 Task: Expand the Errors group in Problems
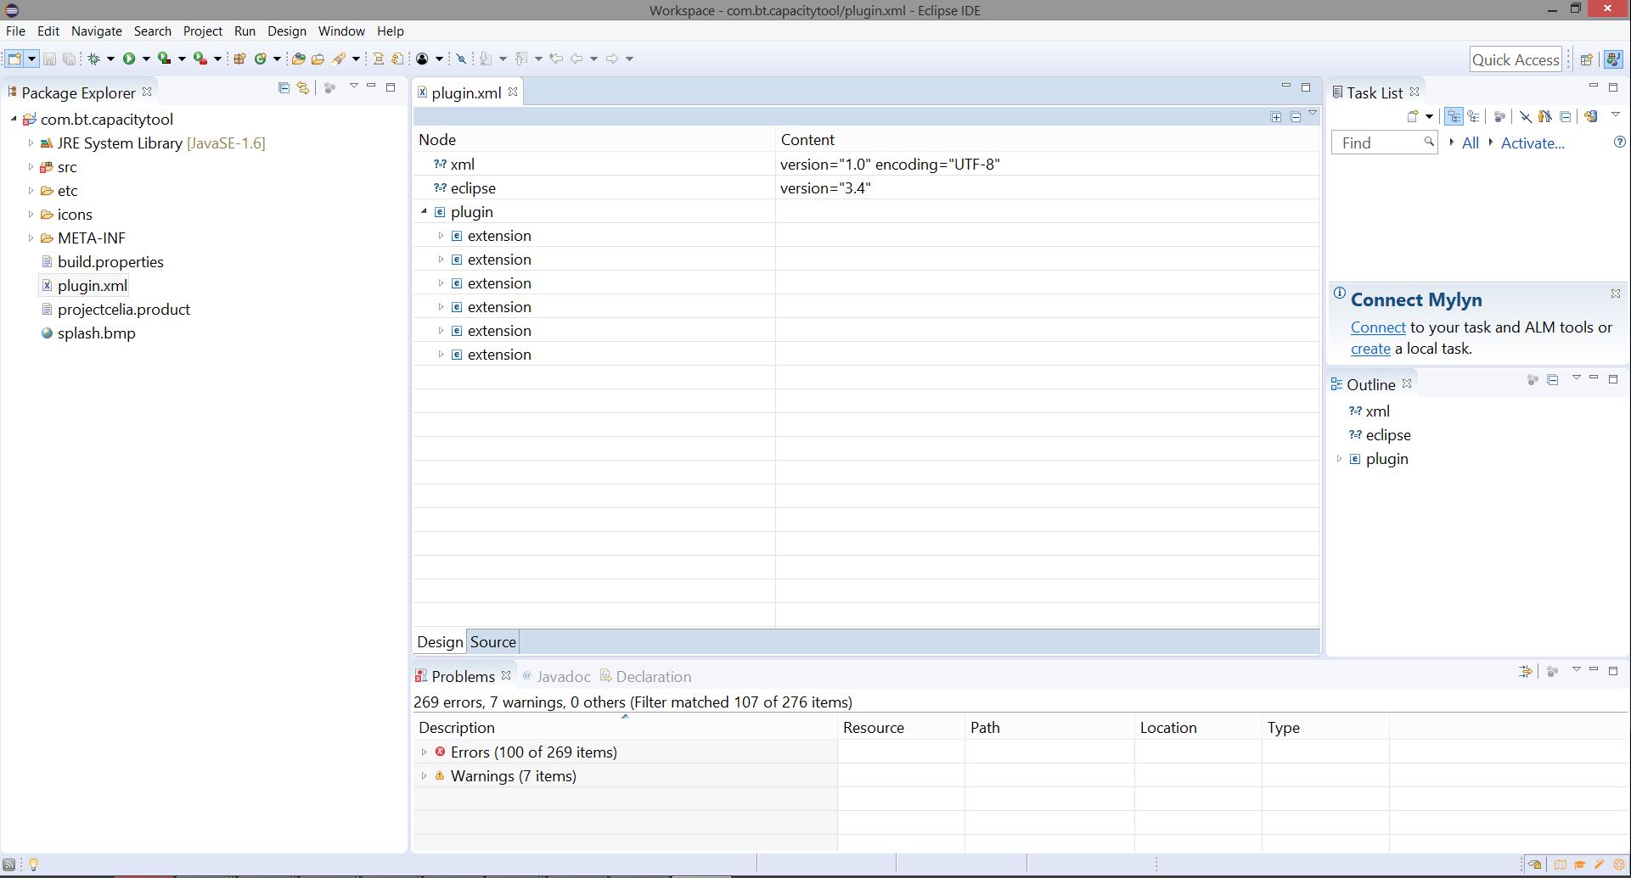pos(424,752)
